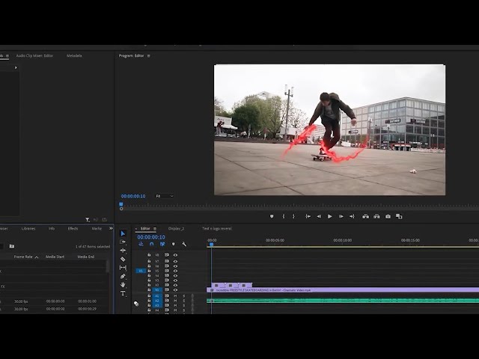Click the V1 source patch indicator
Screen dimensions: 479x359
coord(141,271)
